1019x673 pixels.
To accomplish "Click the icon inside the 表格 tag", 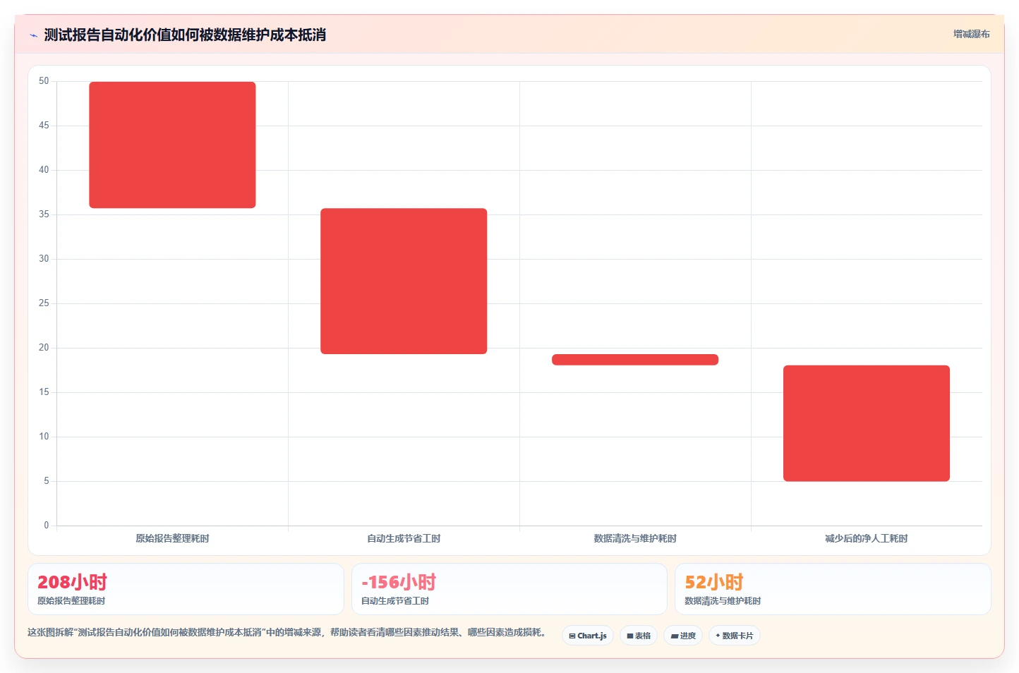I will click(x=630, y=636).
